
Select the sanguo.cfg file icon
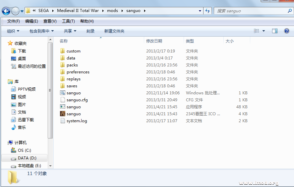[x=63, y=100]
